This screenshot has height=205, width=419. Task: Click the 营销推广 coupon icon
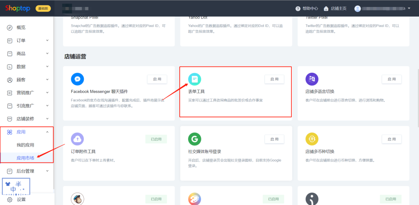pos(10,93)
